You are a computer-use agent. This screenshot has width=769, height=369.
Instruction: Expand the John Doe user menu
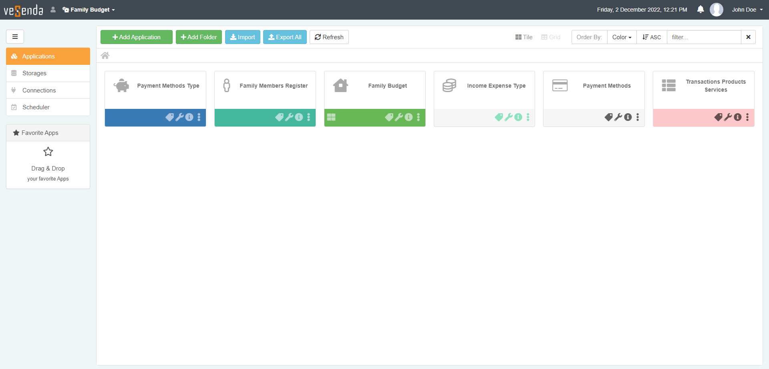point(747,10)
